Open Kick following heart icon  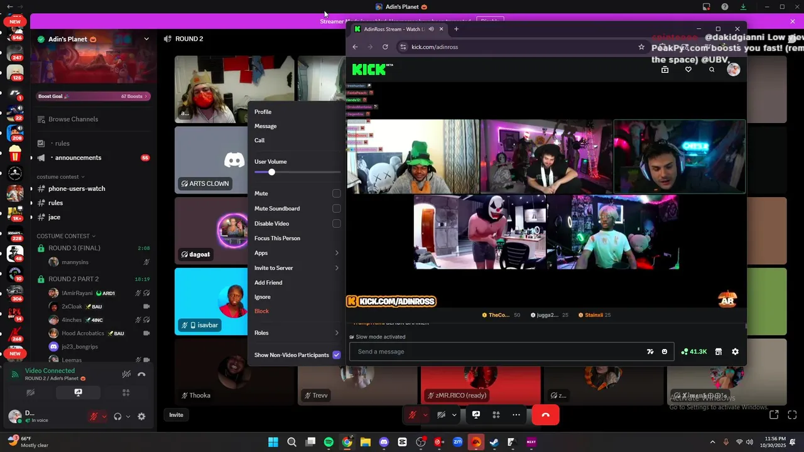pos(688,70)
